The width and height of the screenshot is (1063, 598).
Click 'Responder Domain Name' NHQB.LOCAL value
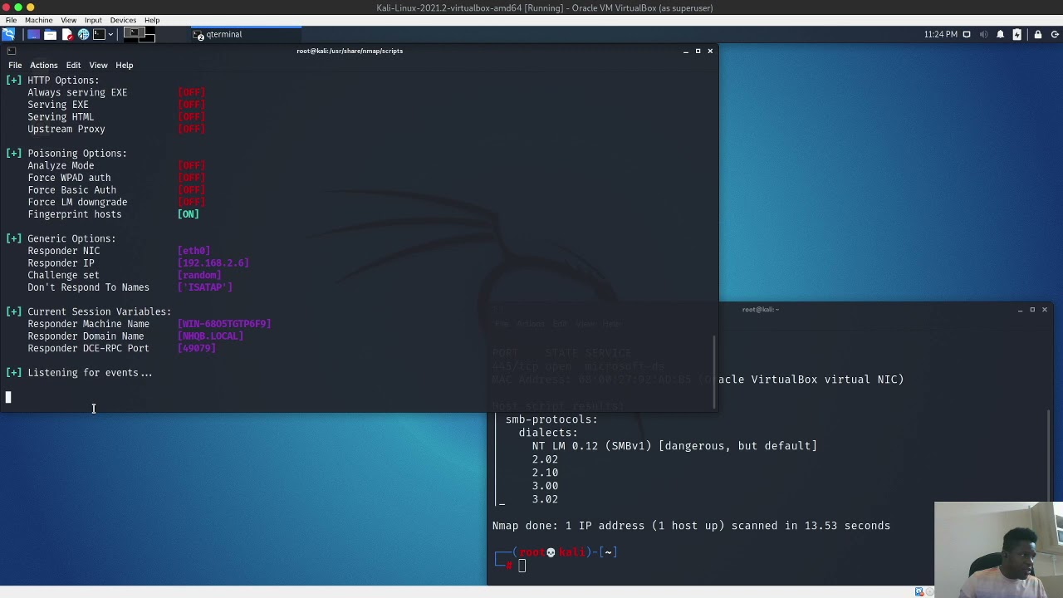(x=210, y=336)
